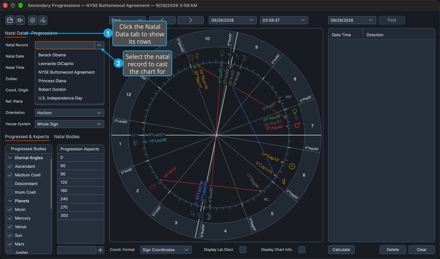
Task: Step forward with the right arrow button
Action: pyautogui.click(x=191, y=20)
